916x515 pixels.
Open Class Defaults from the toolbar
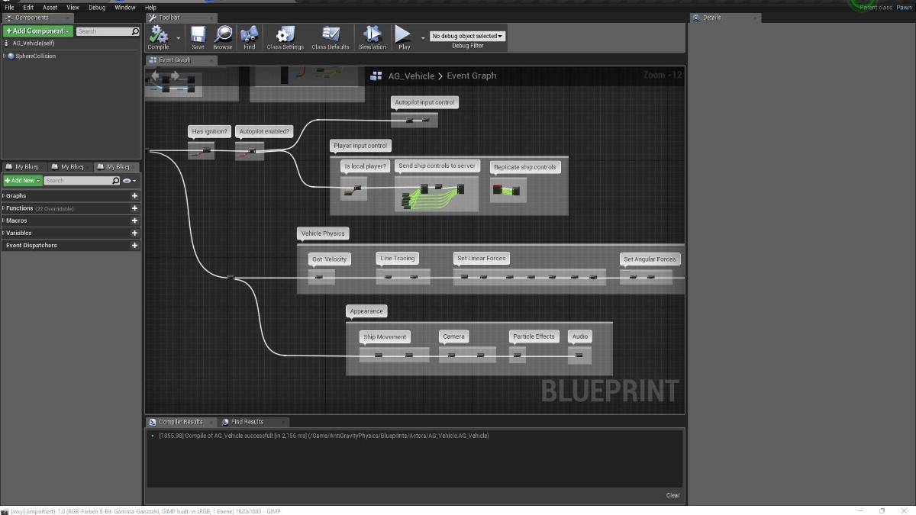pos(331,37)
